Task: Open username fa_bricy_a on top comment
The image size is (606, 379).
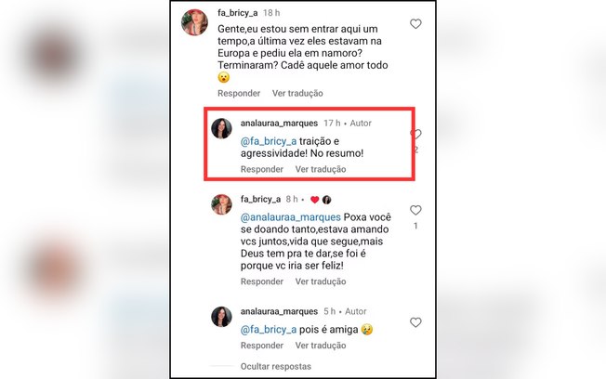Action: [x=238, y=13]
